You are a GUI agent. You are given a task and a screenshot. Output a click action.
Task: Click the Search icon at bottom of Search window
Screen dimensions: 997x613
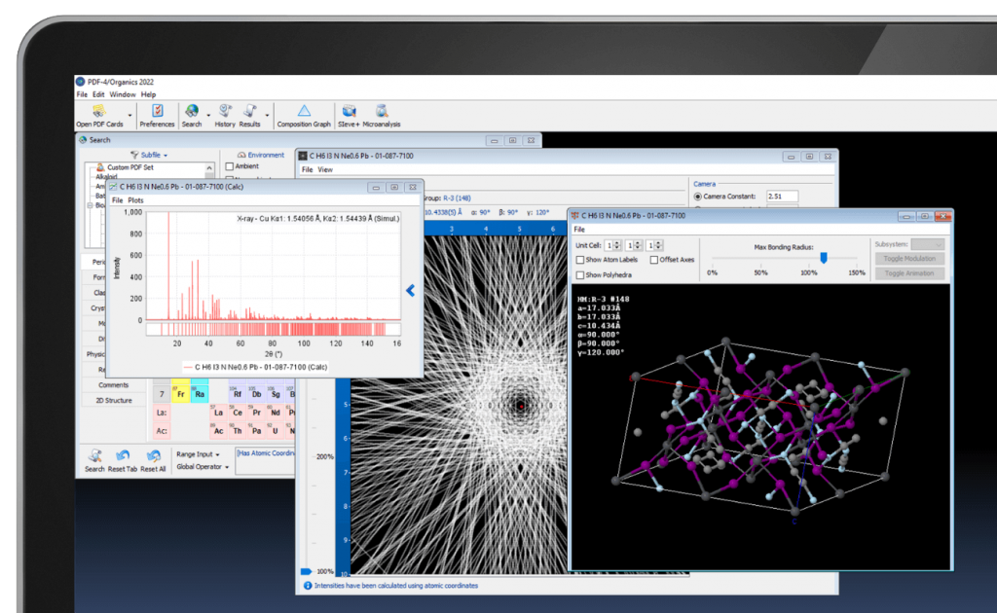click(94, 455)
